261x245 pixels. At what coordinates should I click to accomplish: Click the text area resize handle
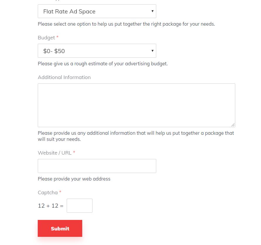tap(233, 125)
